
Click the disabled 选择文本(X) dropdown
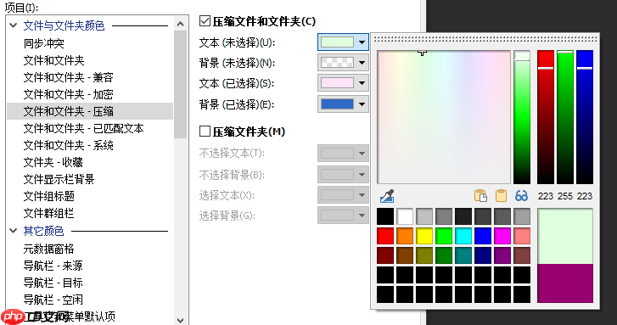343,195
